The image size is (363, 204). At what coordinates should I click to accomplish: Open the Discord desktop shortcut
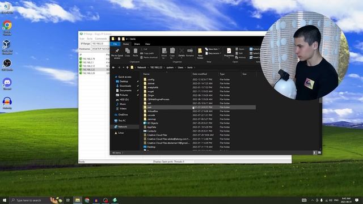click(7, 84)
